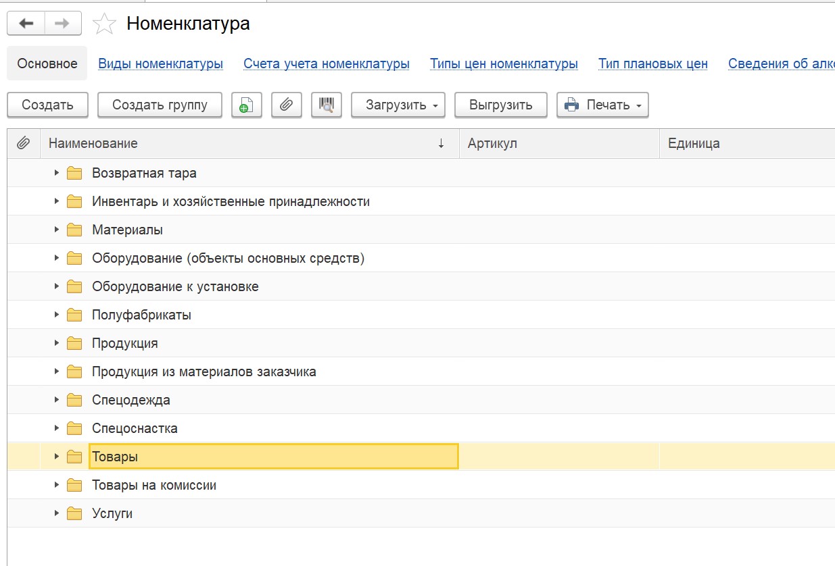Expand the Продукция group

[x=57, y=343]
